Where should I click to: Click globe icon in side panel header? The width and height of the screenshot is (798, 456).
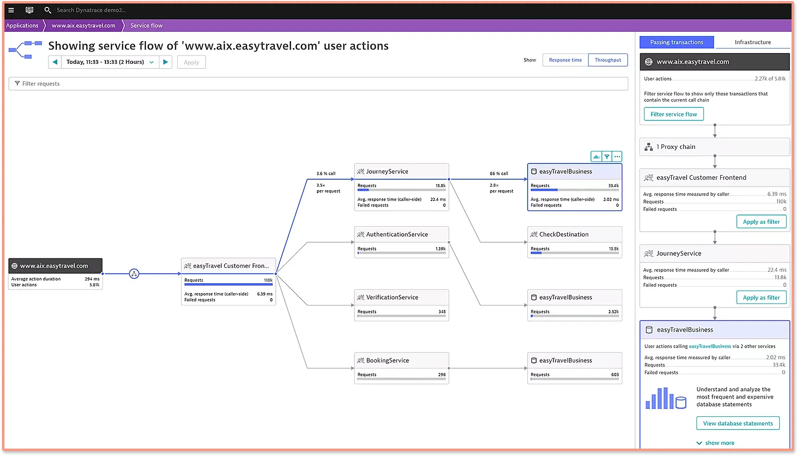[648, 62]
